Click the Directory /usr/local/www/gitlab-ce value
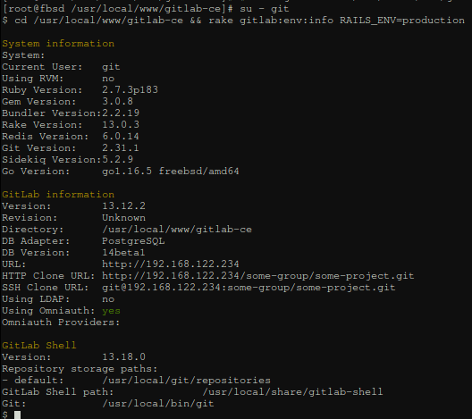 (177, 230)
